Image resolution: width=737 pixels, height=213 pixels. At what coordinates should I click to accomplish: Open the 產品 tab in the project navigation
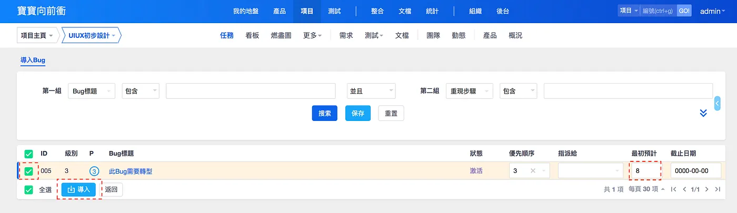point(490,36)
